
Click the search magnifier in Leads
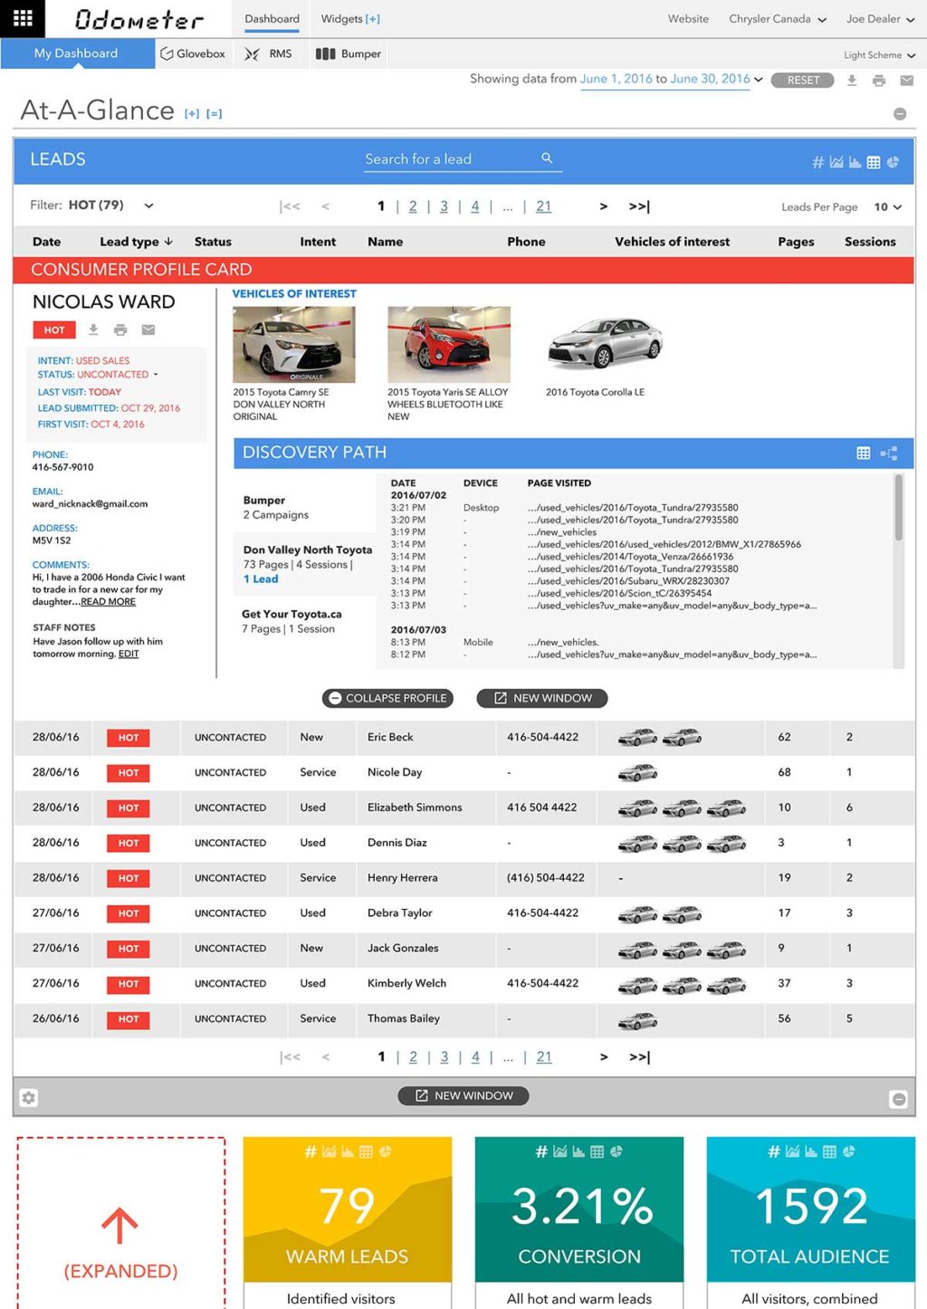click(547, 158)
